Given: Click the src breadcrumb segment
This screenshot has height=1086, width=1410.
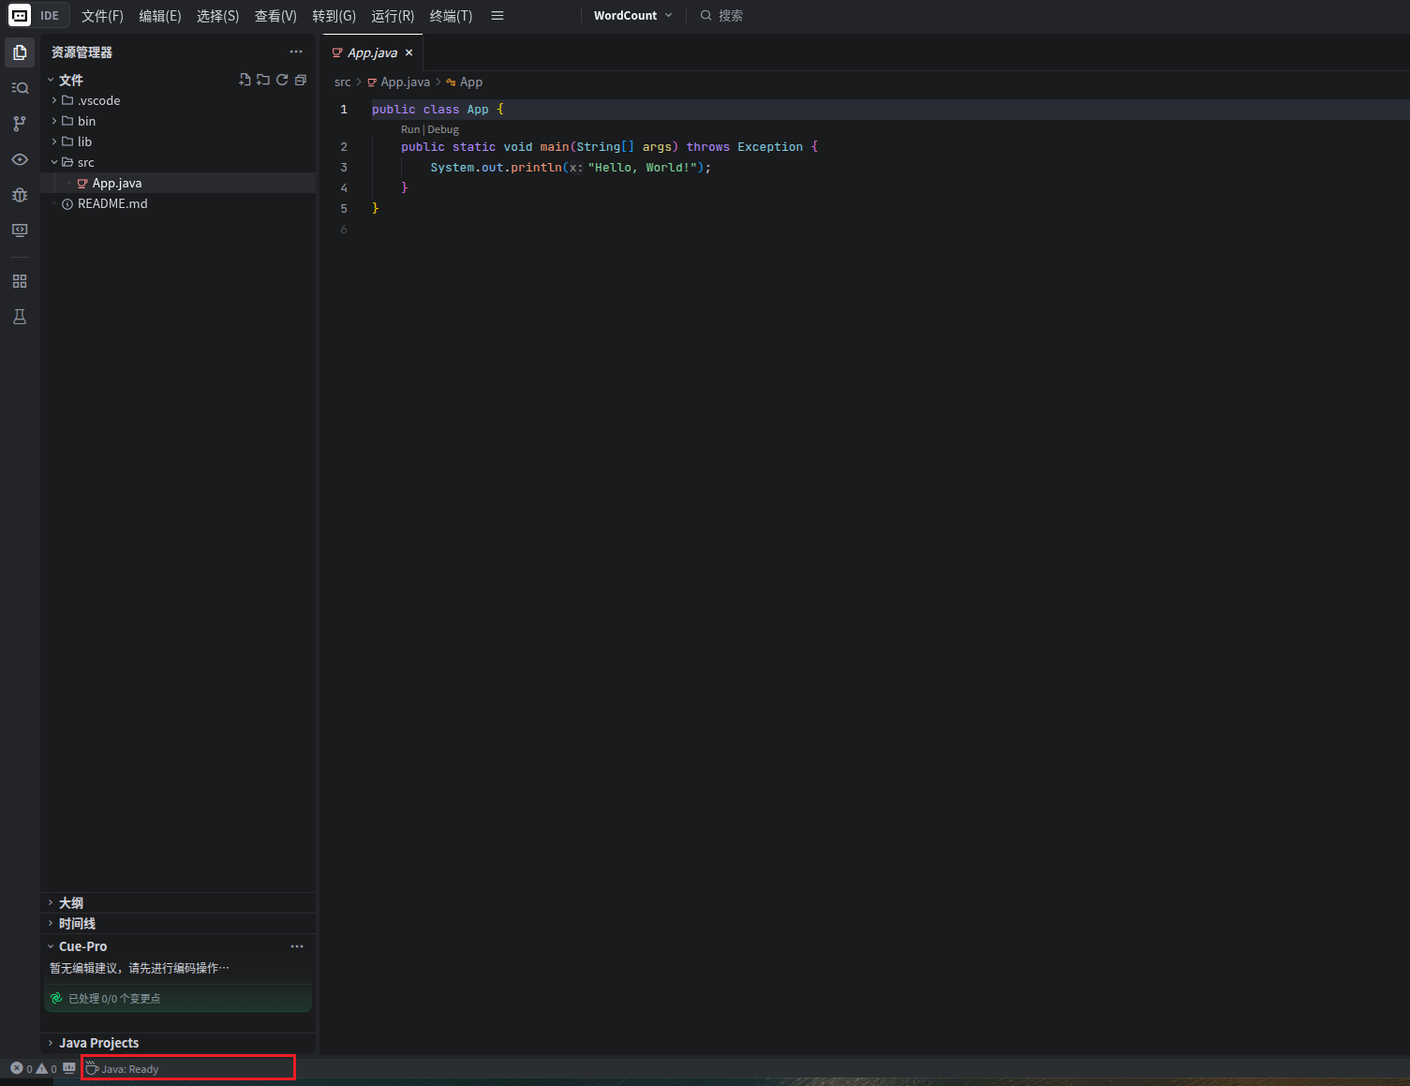Looking at the screenshot, I should pyautogui.click(x=343, y=82).
